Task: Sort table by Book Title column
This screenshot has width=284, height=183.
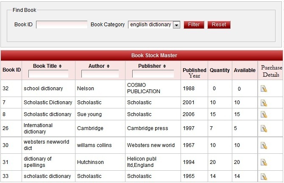Action: pos(47,66)
